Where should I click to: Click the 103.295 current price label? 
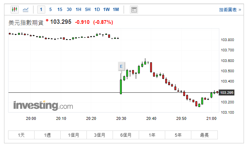227,92
